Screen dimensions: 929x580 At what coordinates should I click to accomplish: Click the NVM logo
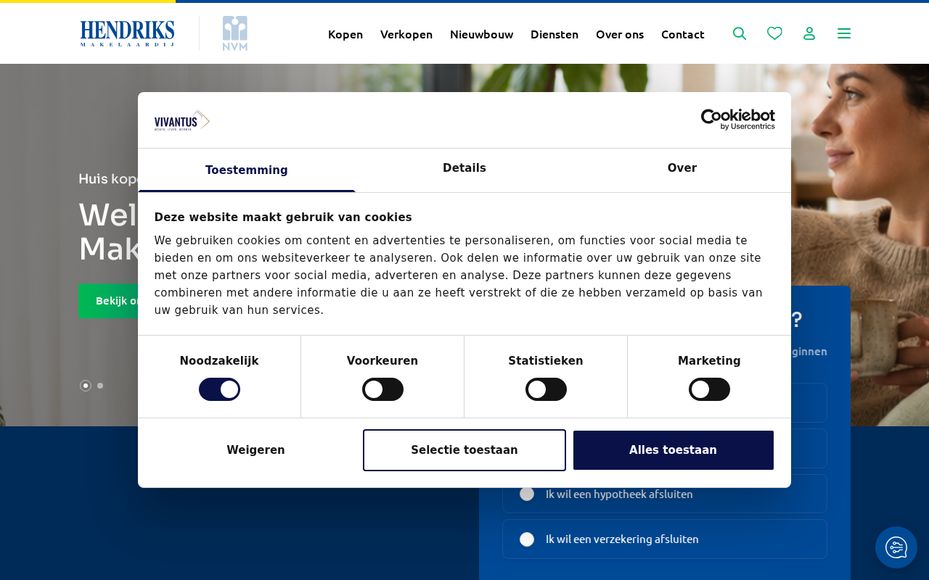[x=235, y=33]
